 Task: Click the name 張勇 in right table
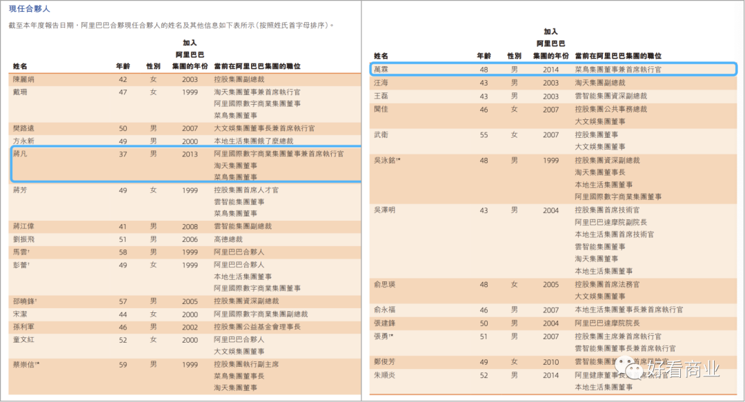pos(384,336)
